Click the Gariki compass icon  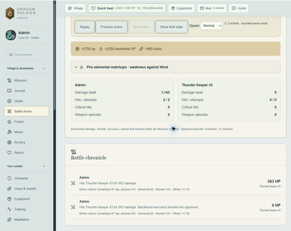(9, 101)
